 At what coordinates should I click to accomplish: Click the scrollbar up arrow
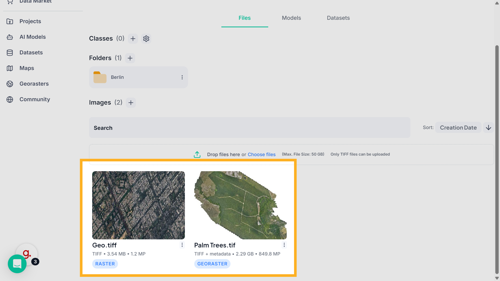(x=497, y=3)
